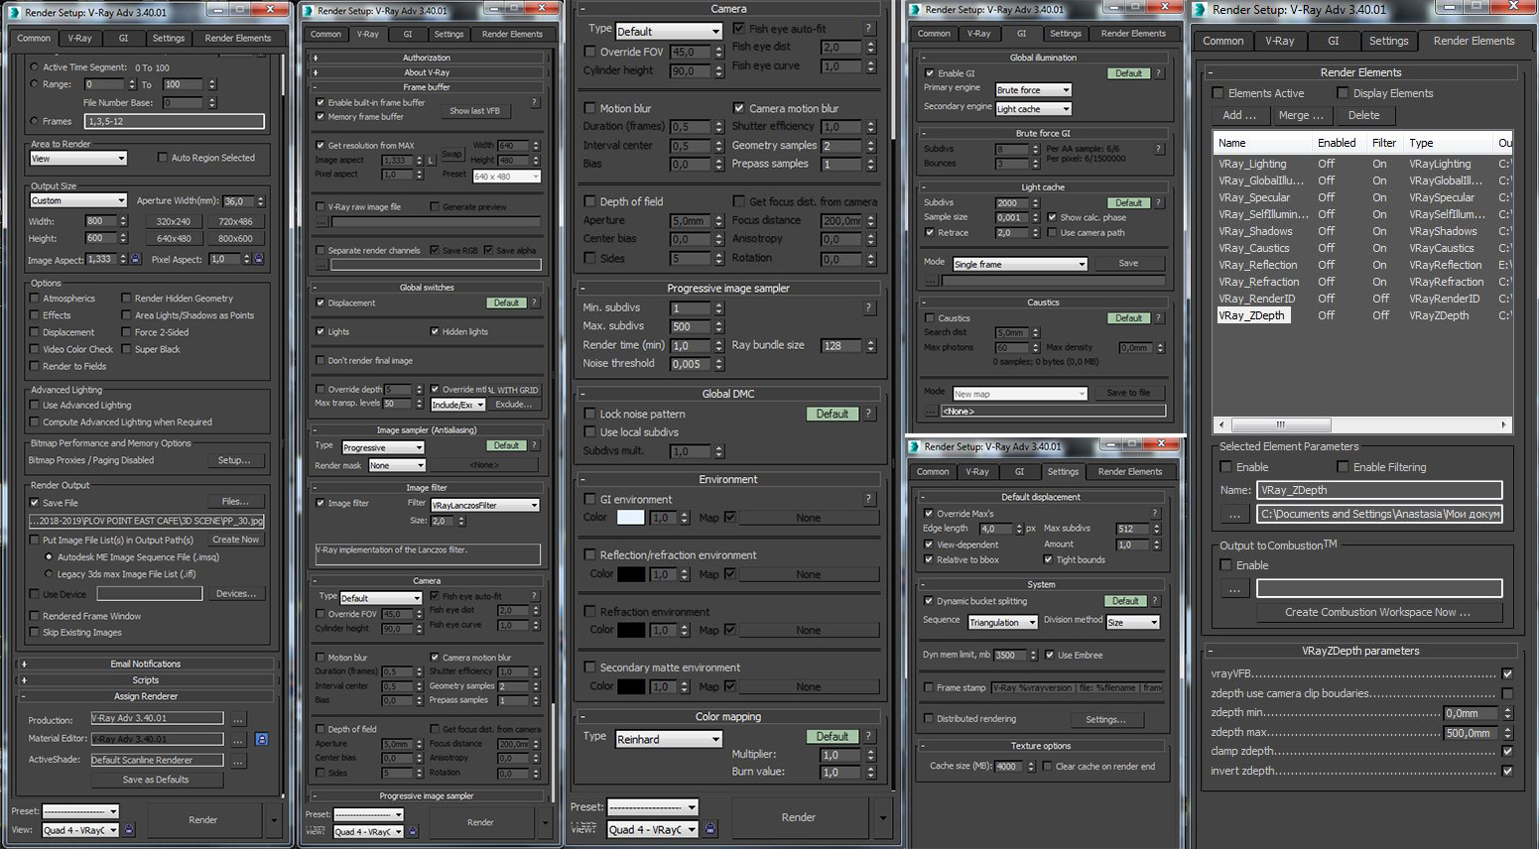The height and width of the screenshot is (849, 1539).
Task: Open the Secondary matte environment color swatch
Action: coord(631,686)
